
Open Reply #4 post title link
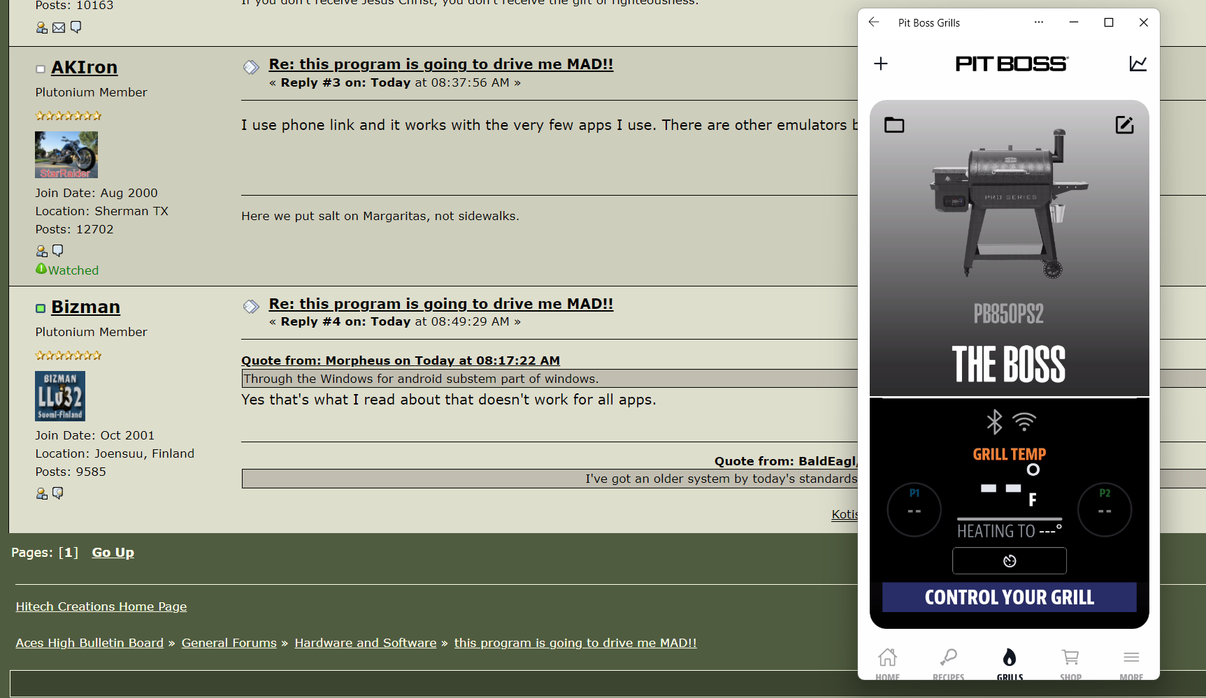point(441,304)
